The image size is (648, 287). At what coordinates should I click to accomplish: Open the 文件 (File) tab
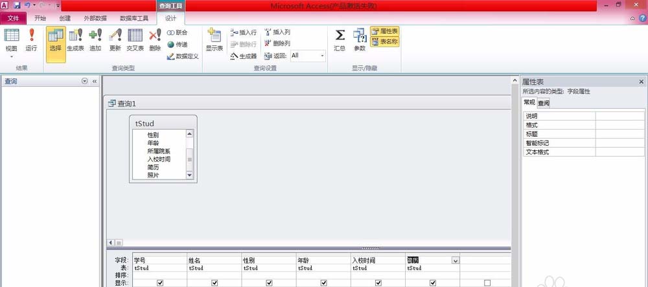[x=13, y=18]
